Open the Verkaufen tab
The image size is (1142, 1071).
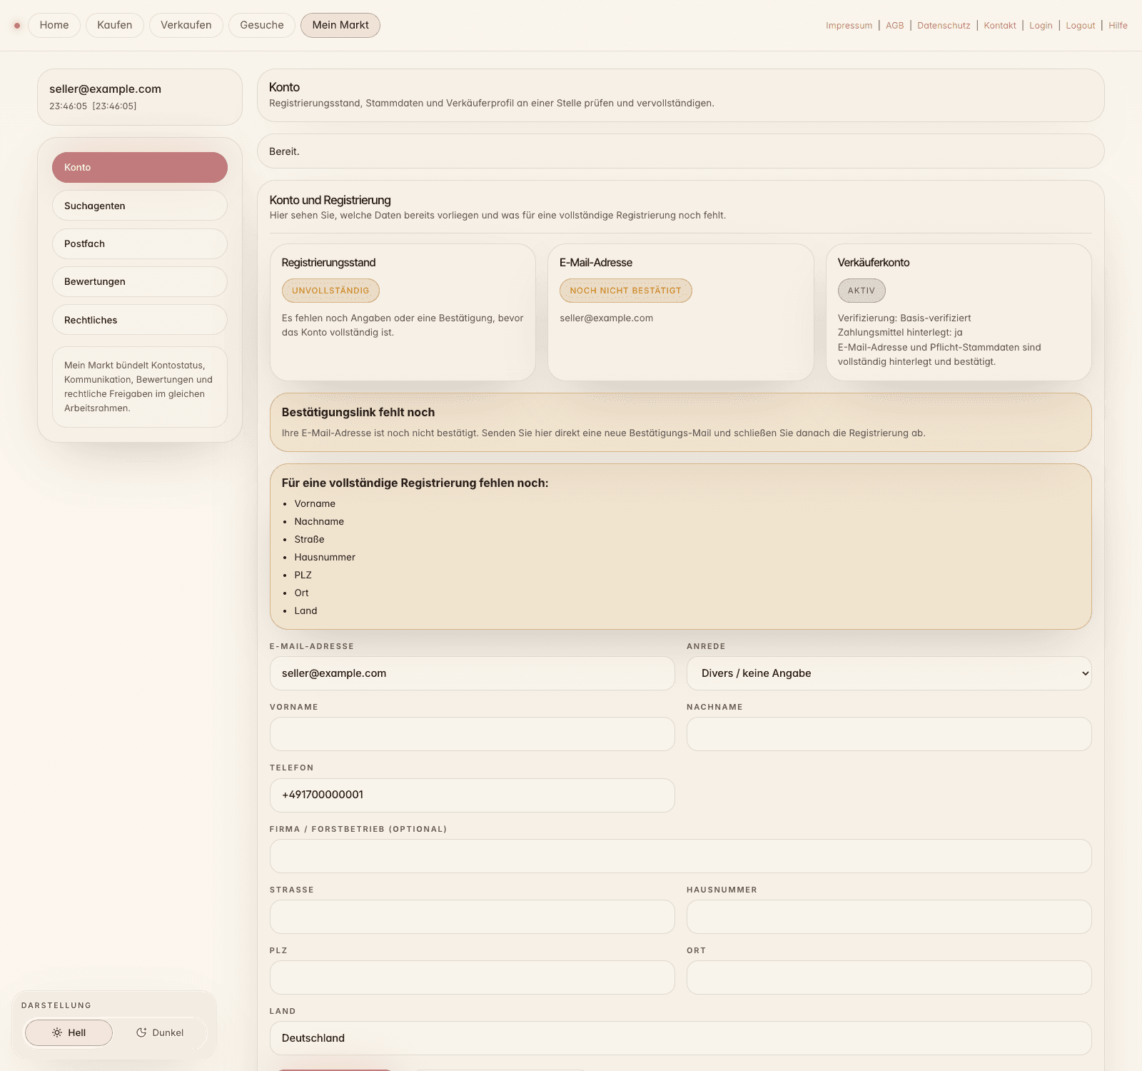186,25
